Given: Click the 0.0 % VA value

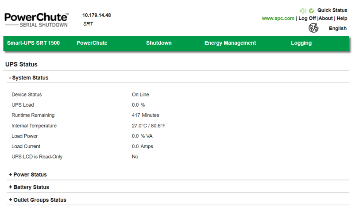Looking at the screenshot, I should tap(142, 136).
